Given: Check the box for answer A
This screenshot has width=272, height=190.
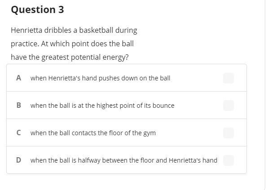Looking at the screenshot, I should tap(228, 78).
